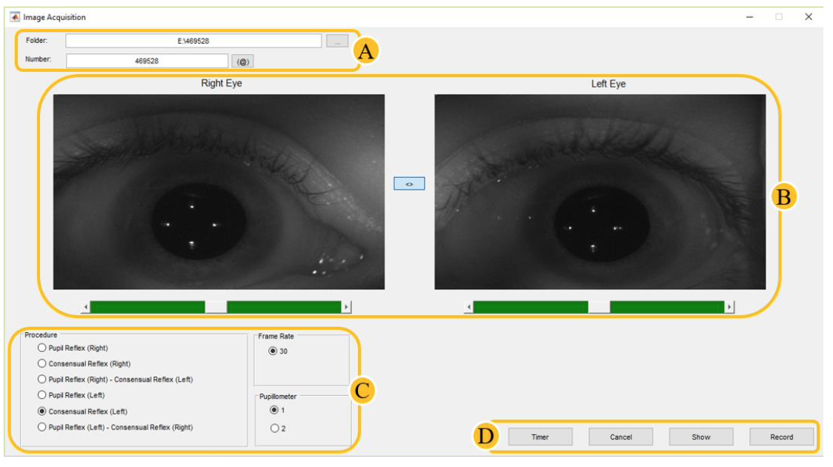Screen dimensions: 833x467
Task: Click left arrow of the Left Eye slider
Action: (x=468, y=307)
